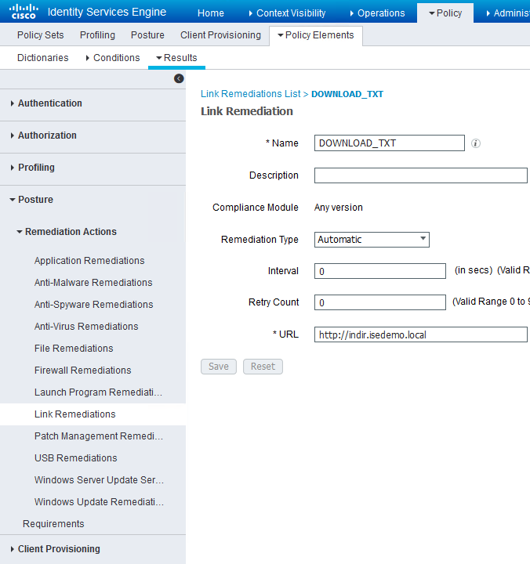
Task: Open Anti-Spyware Remediations
Action: 93,304
